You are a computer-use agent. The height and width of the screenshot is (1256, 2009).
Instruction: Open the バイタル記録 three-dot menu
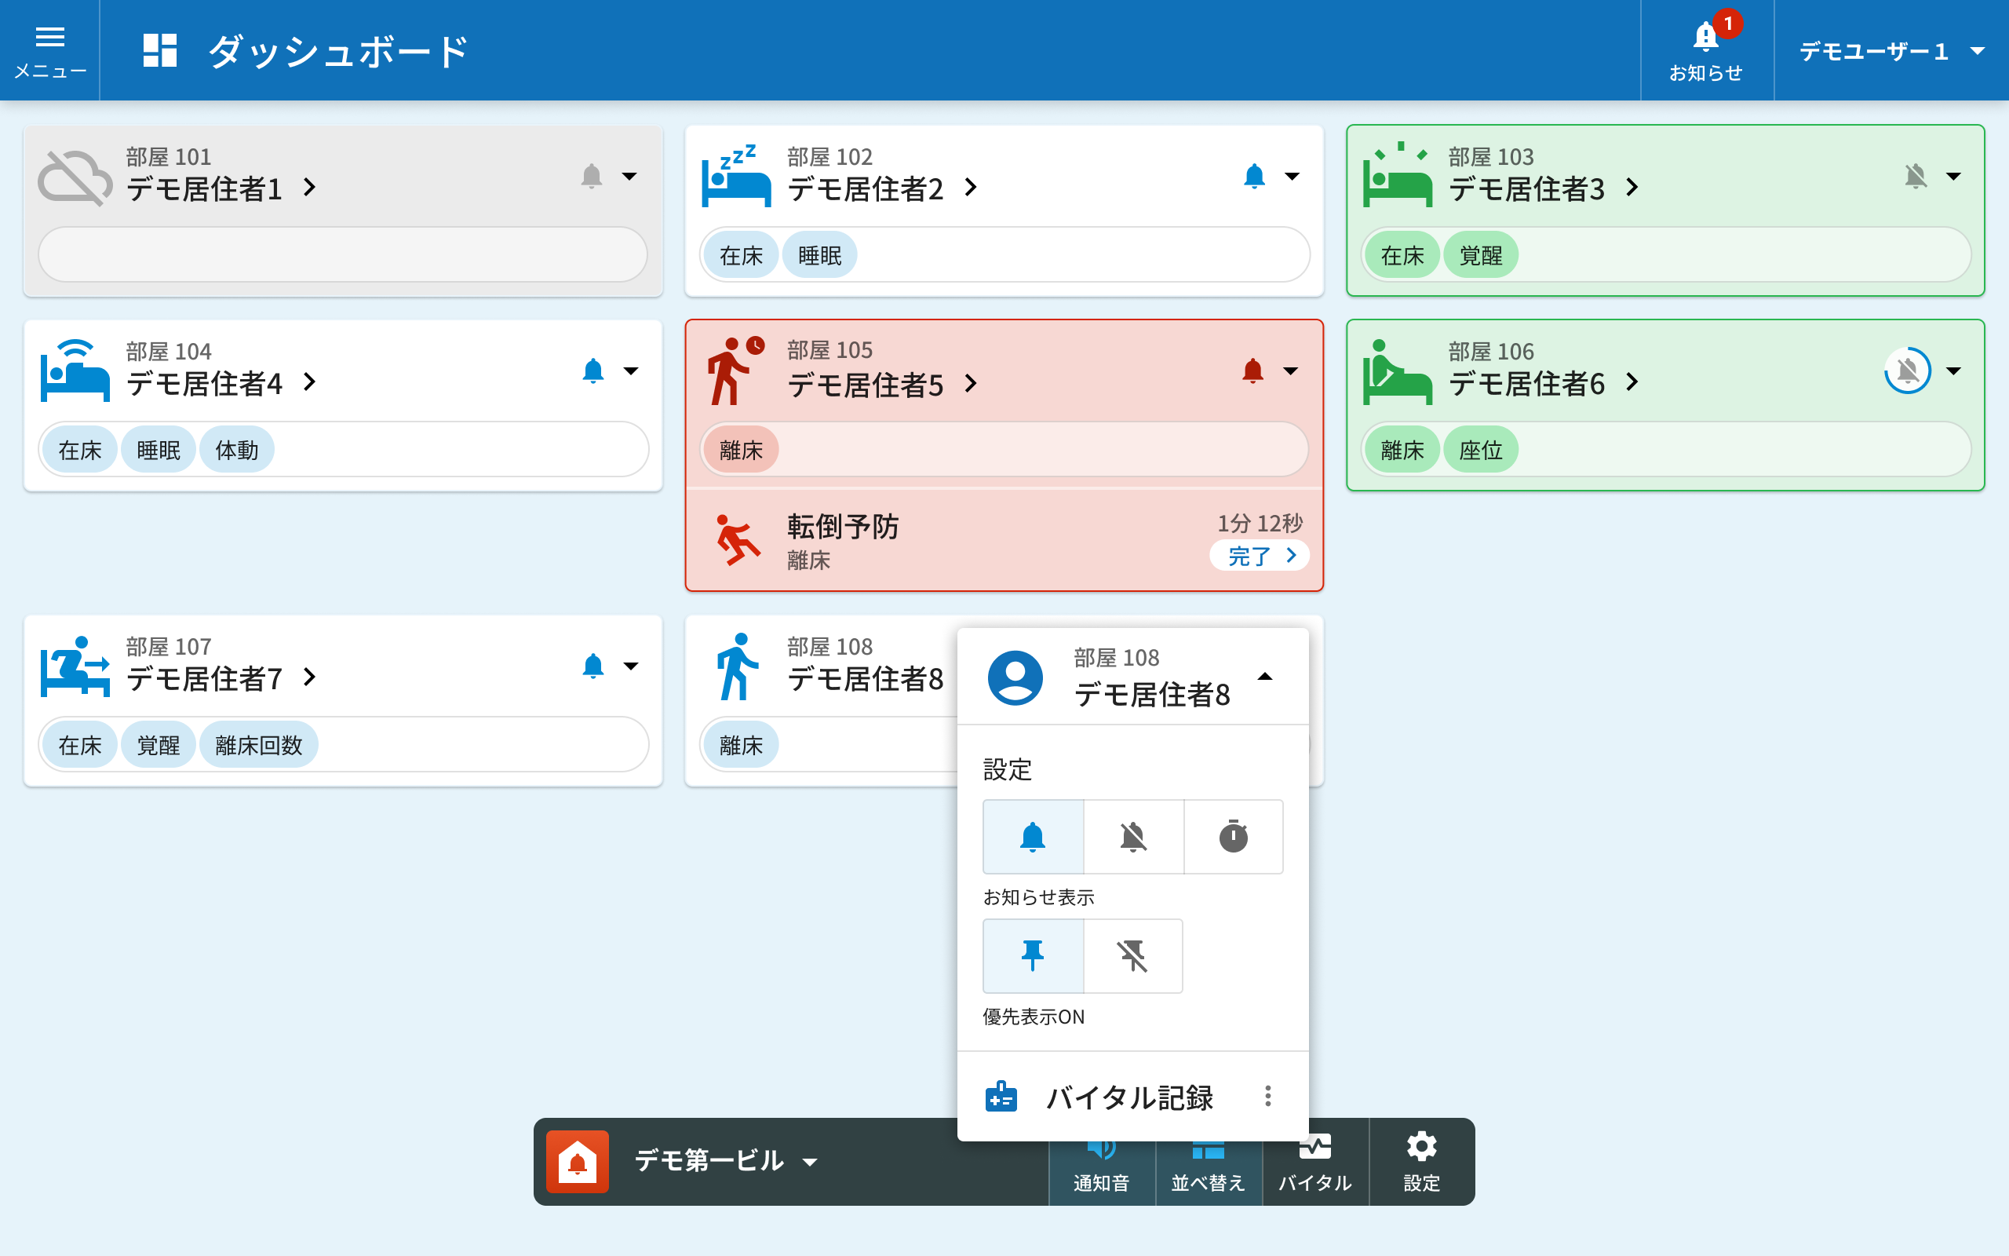click(x=1267, y=1097)
